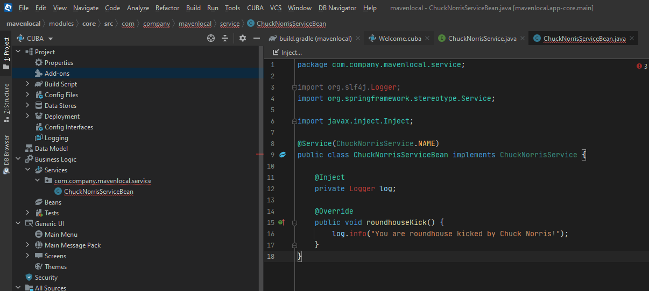The height and width of the screenshot is (291, 649).
Task: Close the Welcome.cuba tab
Action: pos(427,39)
